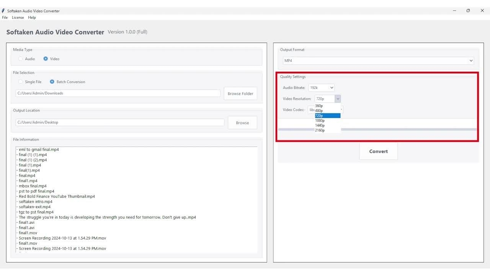Open the License menu
This screenshot has width=490, height=276.
pyautogui.click(x=18, y=18)
